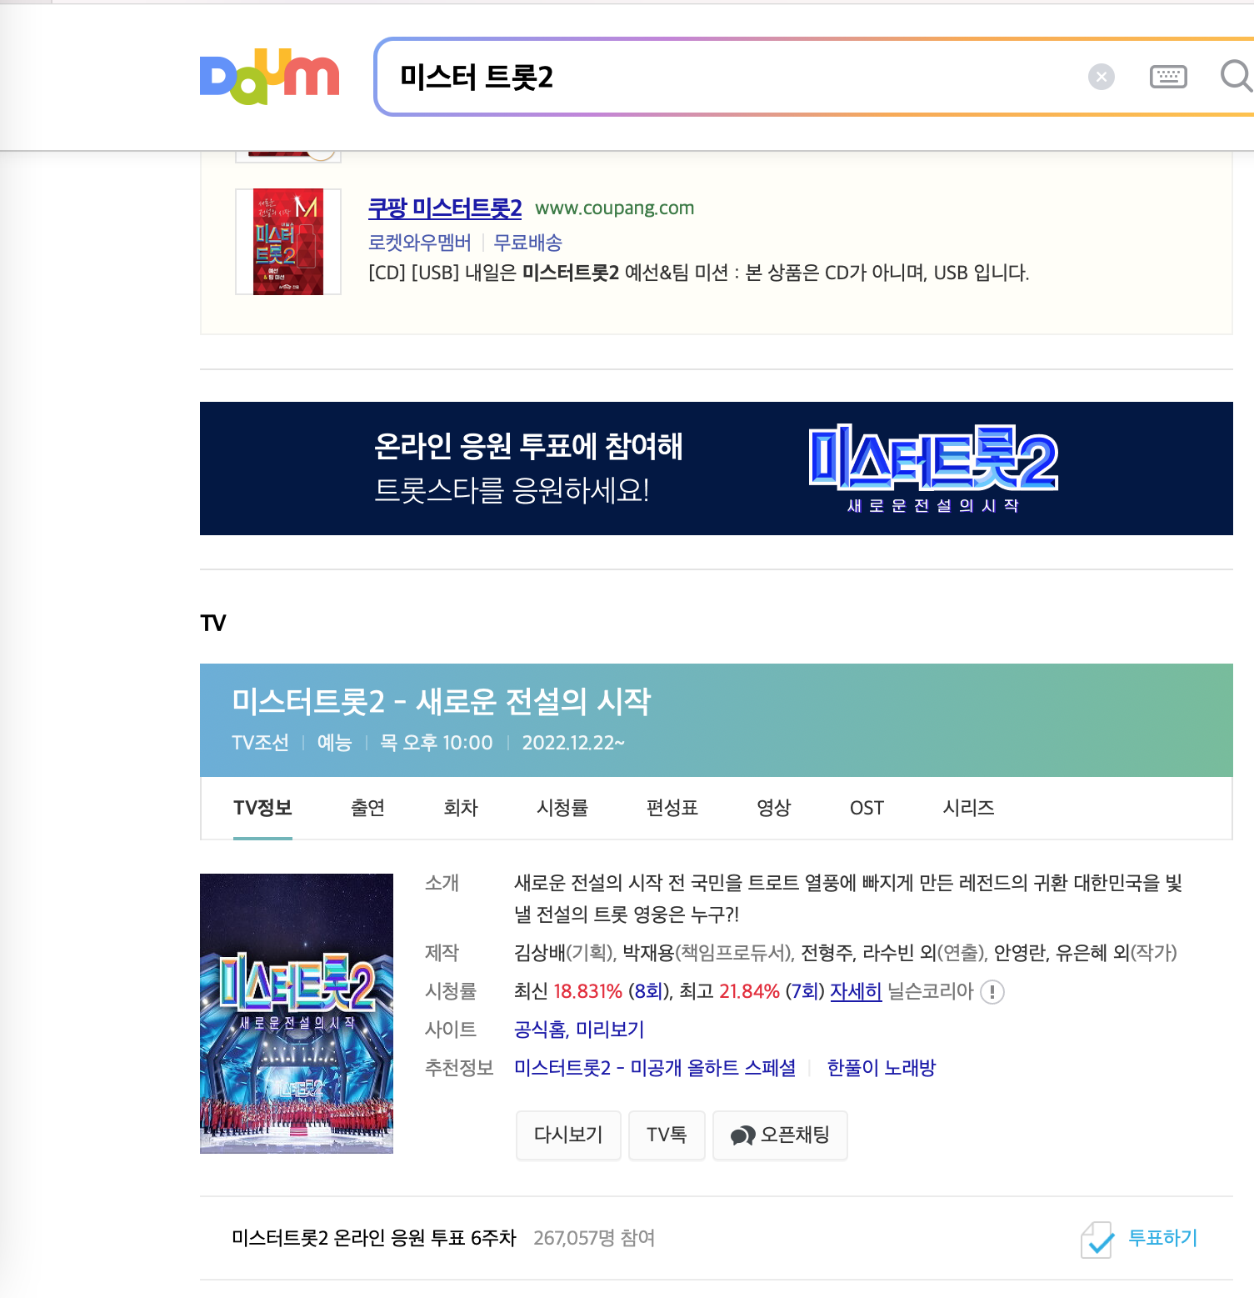Screen dimensions: 1254x1298
Task: Open the 한풀이 노래방 link
Action: click(x=882, y=1068)
